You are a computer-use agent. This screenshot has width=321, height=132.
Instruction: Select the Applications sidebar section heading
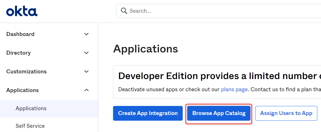coord(22,90)
